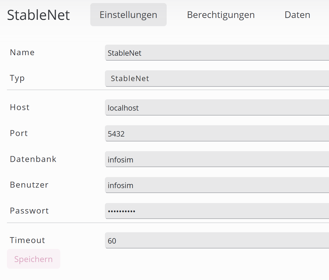This screenshot has width=329, height=280.
Task: Click the Port field with 5432
Action: coord(217,134)
